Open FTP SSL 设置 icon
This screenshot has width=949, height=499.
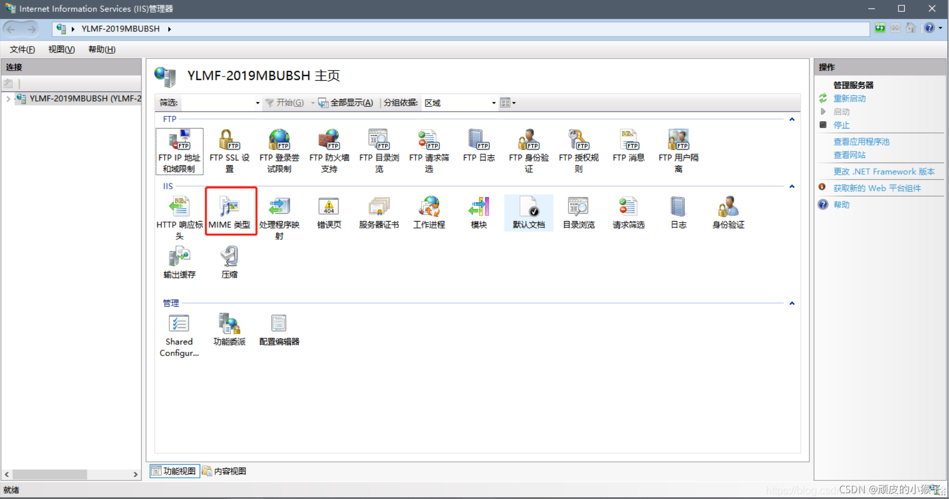click(229, 151)
